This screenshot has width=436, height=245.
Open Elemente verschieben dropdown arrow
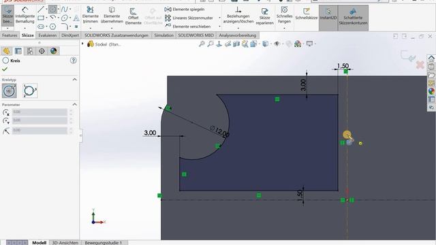pos(219,27)
